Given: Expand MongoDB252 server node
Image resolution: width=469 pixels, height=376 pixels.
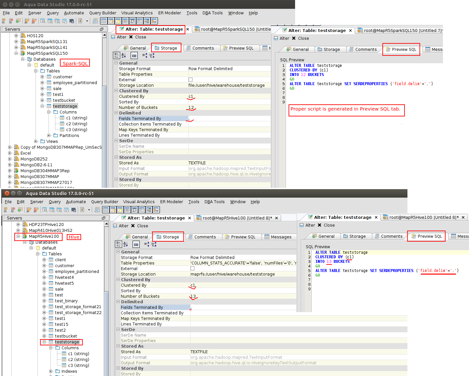Looking at the screenshot, I should [10, 159].
